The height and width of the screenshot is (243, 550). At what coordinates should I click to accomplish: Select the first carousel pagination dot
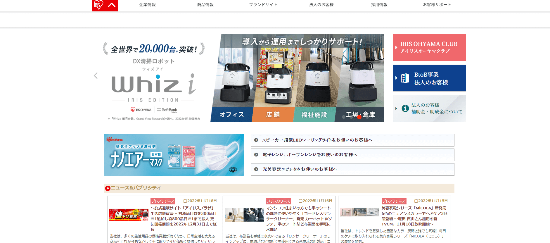[343, 117]
